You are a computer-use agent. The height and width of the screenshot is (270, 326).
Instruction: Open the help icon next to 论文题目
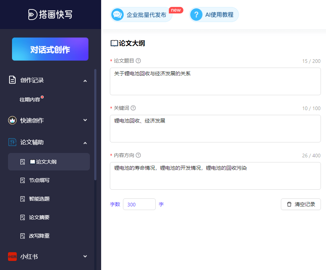[138, 61]
